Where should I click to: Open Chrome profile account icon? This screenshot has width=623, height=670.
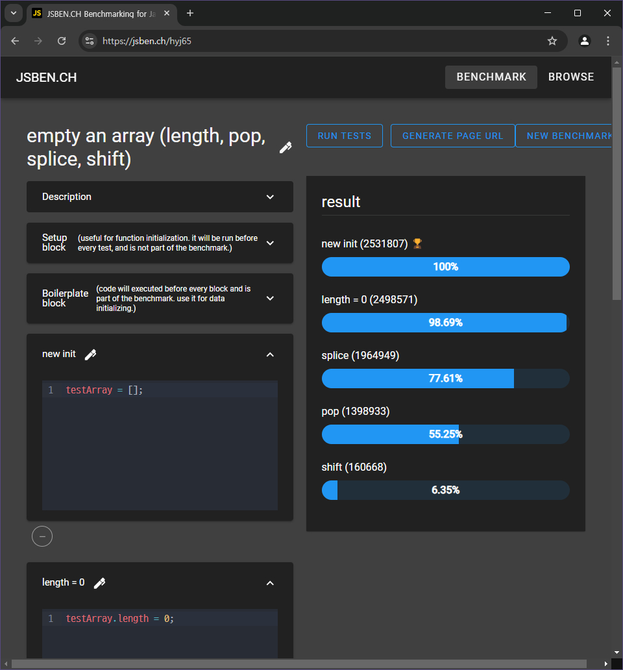(x=585, y=41)
